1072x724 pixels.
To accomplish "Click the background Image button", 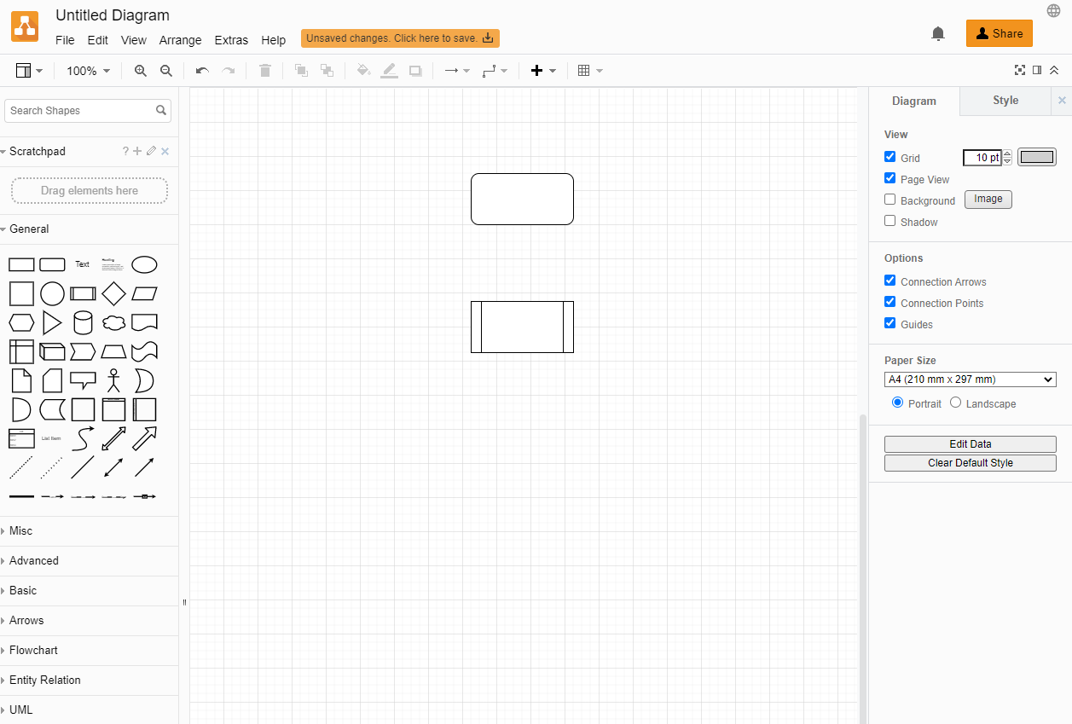I will (988, 199).
